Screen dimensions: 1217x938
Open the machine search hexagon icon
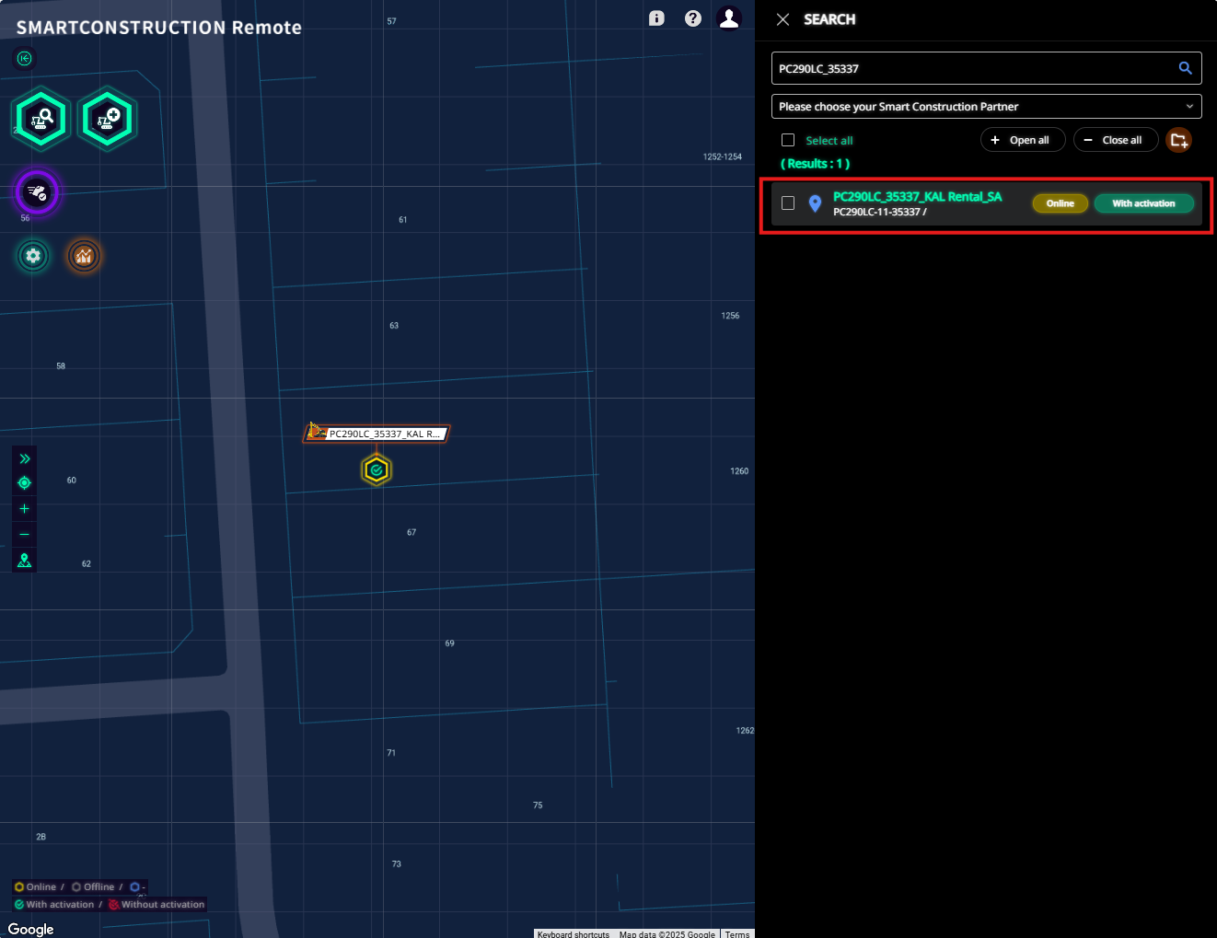(x=41, y=120)
